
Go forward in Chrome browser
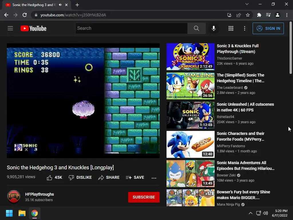click(x=15, y=15)
